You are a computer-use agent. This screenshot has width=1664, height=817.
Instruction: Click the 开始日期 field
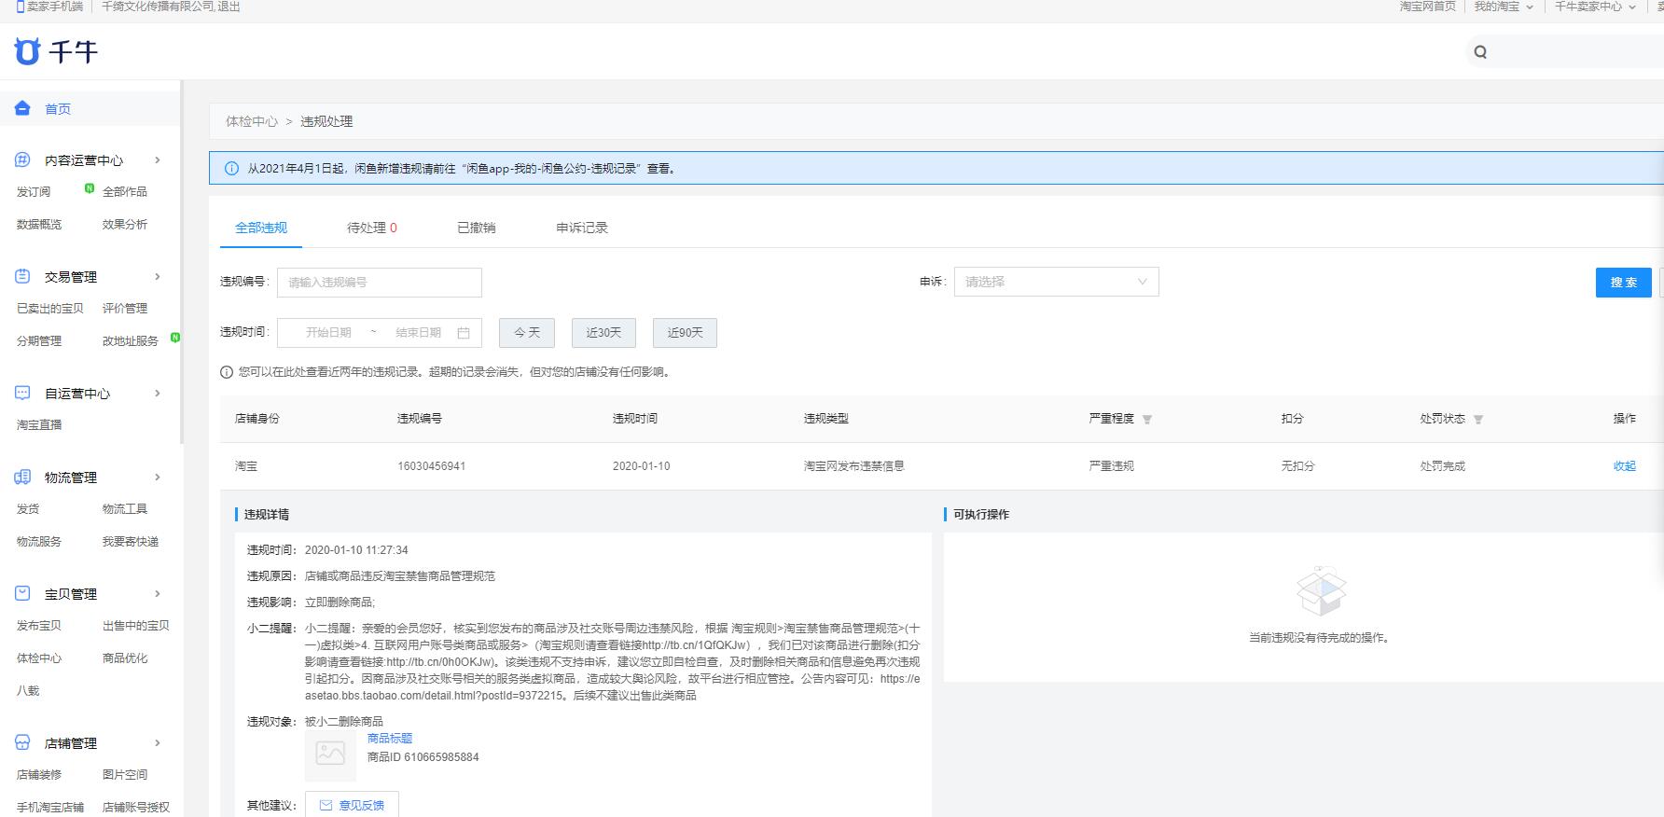click(328, 333)
